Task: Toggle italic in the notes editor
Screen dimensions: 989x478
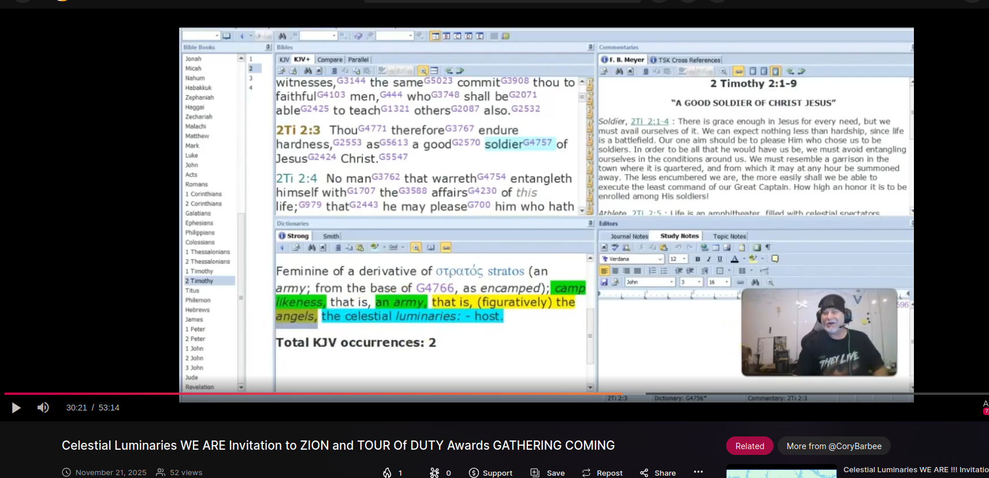Action: pos(709,259)
